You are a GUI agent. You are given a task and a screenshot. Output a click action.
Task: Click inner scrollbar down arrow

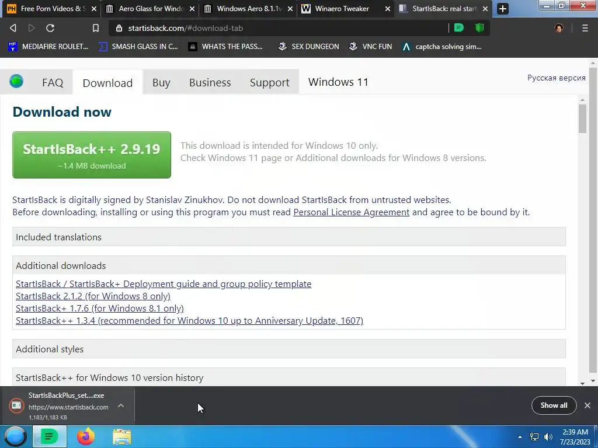(x=582, y=383)
